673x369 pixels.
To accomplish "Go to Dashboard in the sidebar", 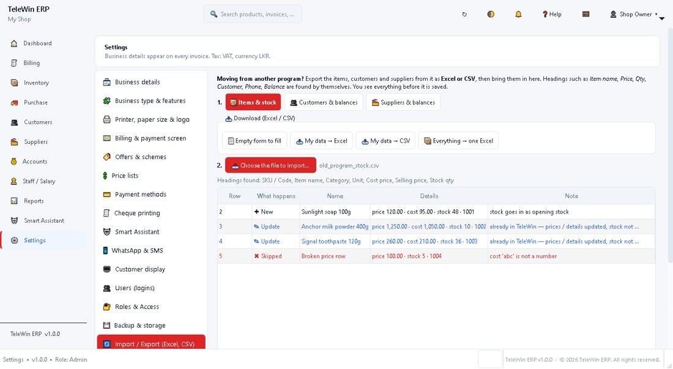I will pyautogui.click(x=37, y=43).
